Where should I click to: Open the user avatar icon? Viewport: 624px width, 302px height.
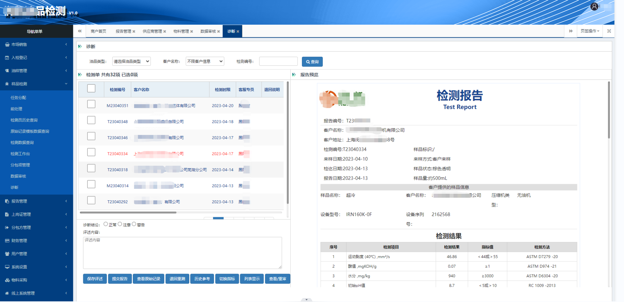[594, 7]
